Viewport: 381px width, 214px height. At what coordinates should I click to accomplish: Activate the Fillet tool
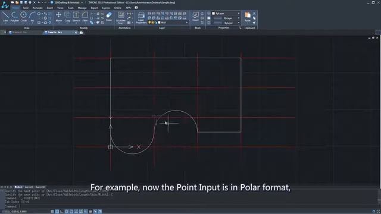click(x=85, y=17)
